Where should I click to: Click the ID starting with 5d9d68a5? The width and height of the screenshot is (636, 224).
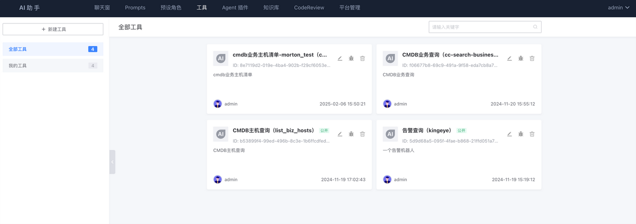click(x=450, y=141)
